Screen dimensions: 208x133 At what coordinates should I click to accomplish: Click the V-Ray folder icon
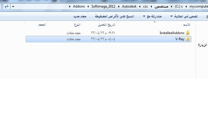(188, 39)
